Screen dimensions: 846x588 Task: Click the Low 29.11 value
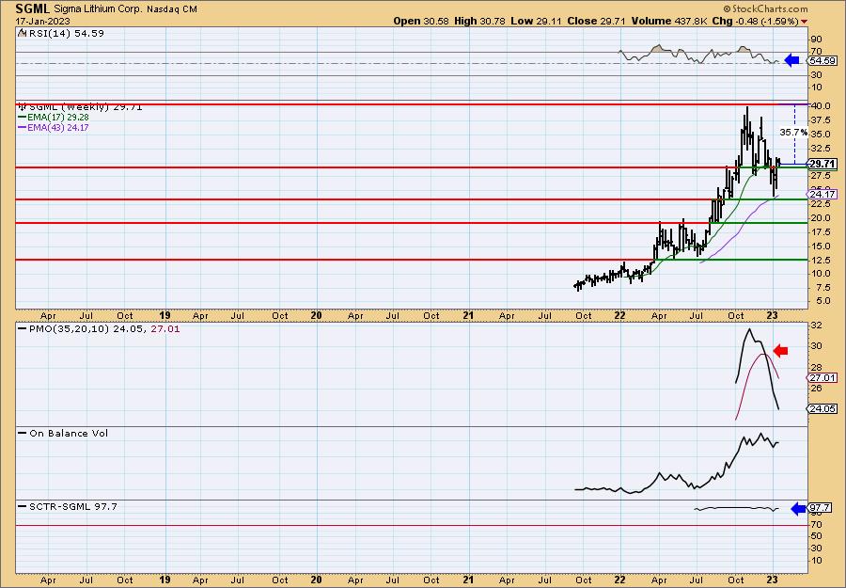click(536, 21)
